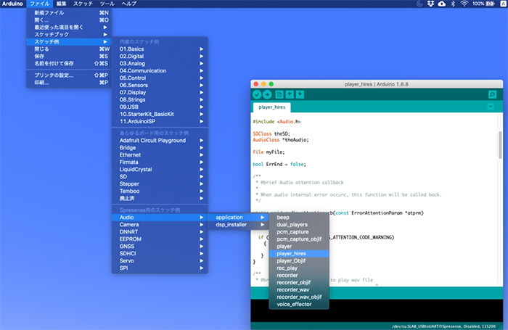
Task: Open the pcm_capture example sketch
Action: click(x=299, y=232)
